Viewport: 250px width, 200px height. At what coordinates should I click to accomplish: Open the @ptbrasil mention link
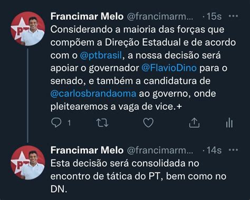pos(101,55)
